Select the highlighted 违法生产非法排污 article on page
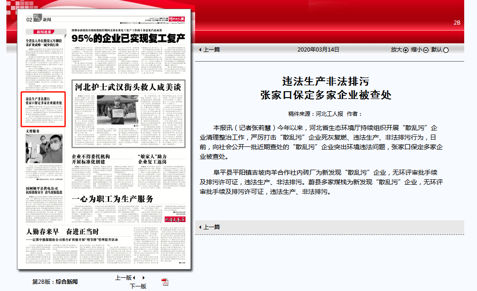The image size is (477, 291). pos(44,101)
